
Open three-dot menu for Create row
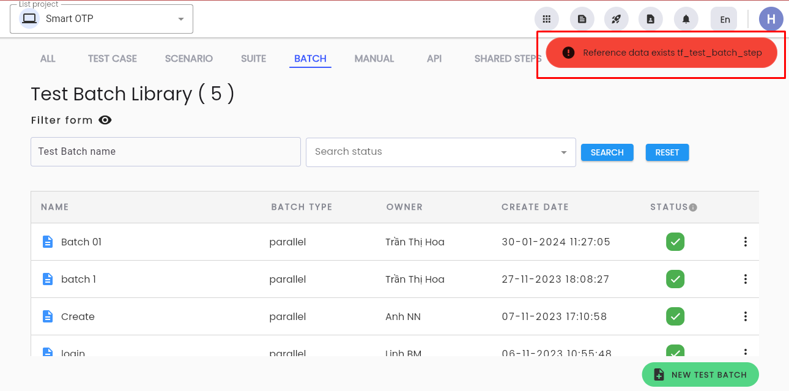745,316
